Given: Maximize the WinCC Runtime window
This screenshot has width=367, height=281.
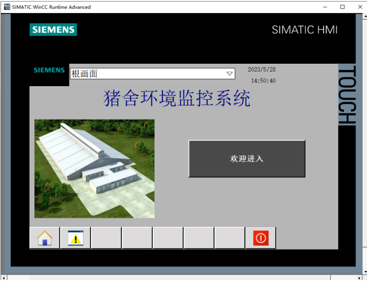Looking at the screenshot, I should click(342, 7).
